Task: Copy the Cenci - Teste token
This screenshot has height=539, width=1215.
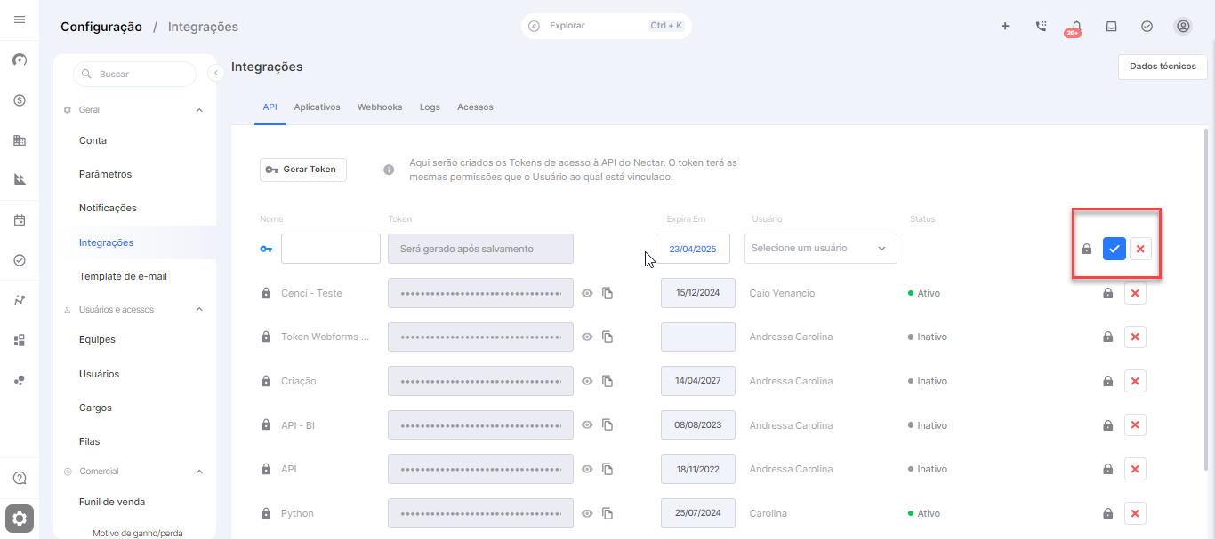Action: pos(608,293)
